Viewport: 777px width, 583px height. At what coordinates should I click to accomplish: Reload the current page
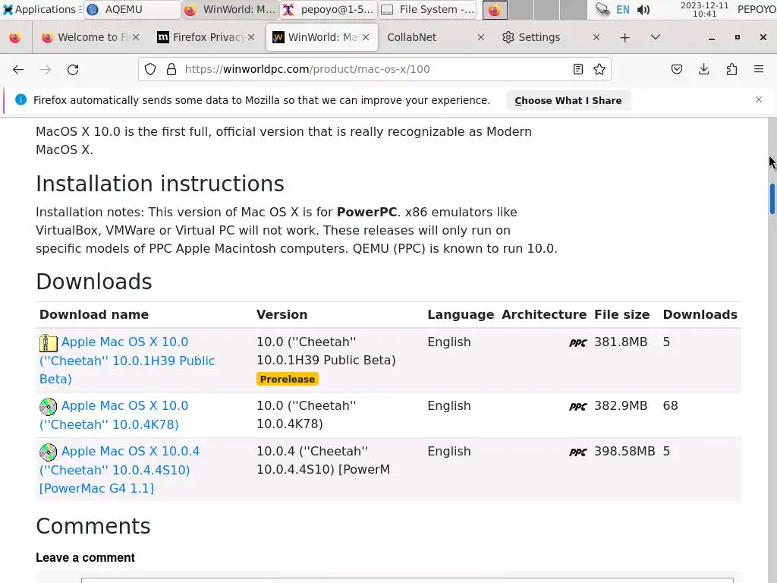click(x=73, y=69)
